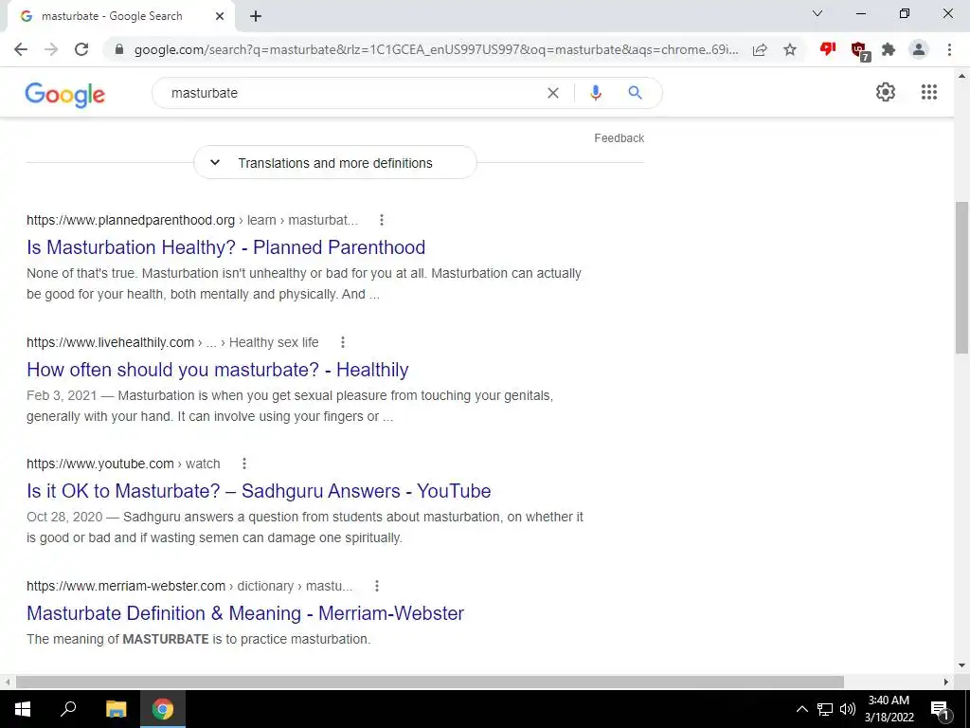Reload the page

click(x=81, y=49)
